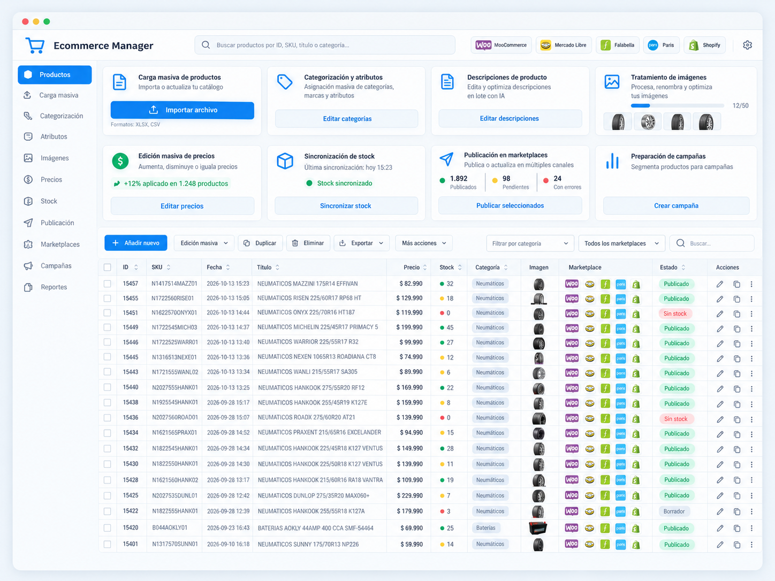This screenshot has width=775, height=581.
Task: Open the settings gear icon
Action: [747, 45]
